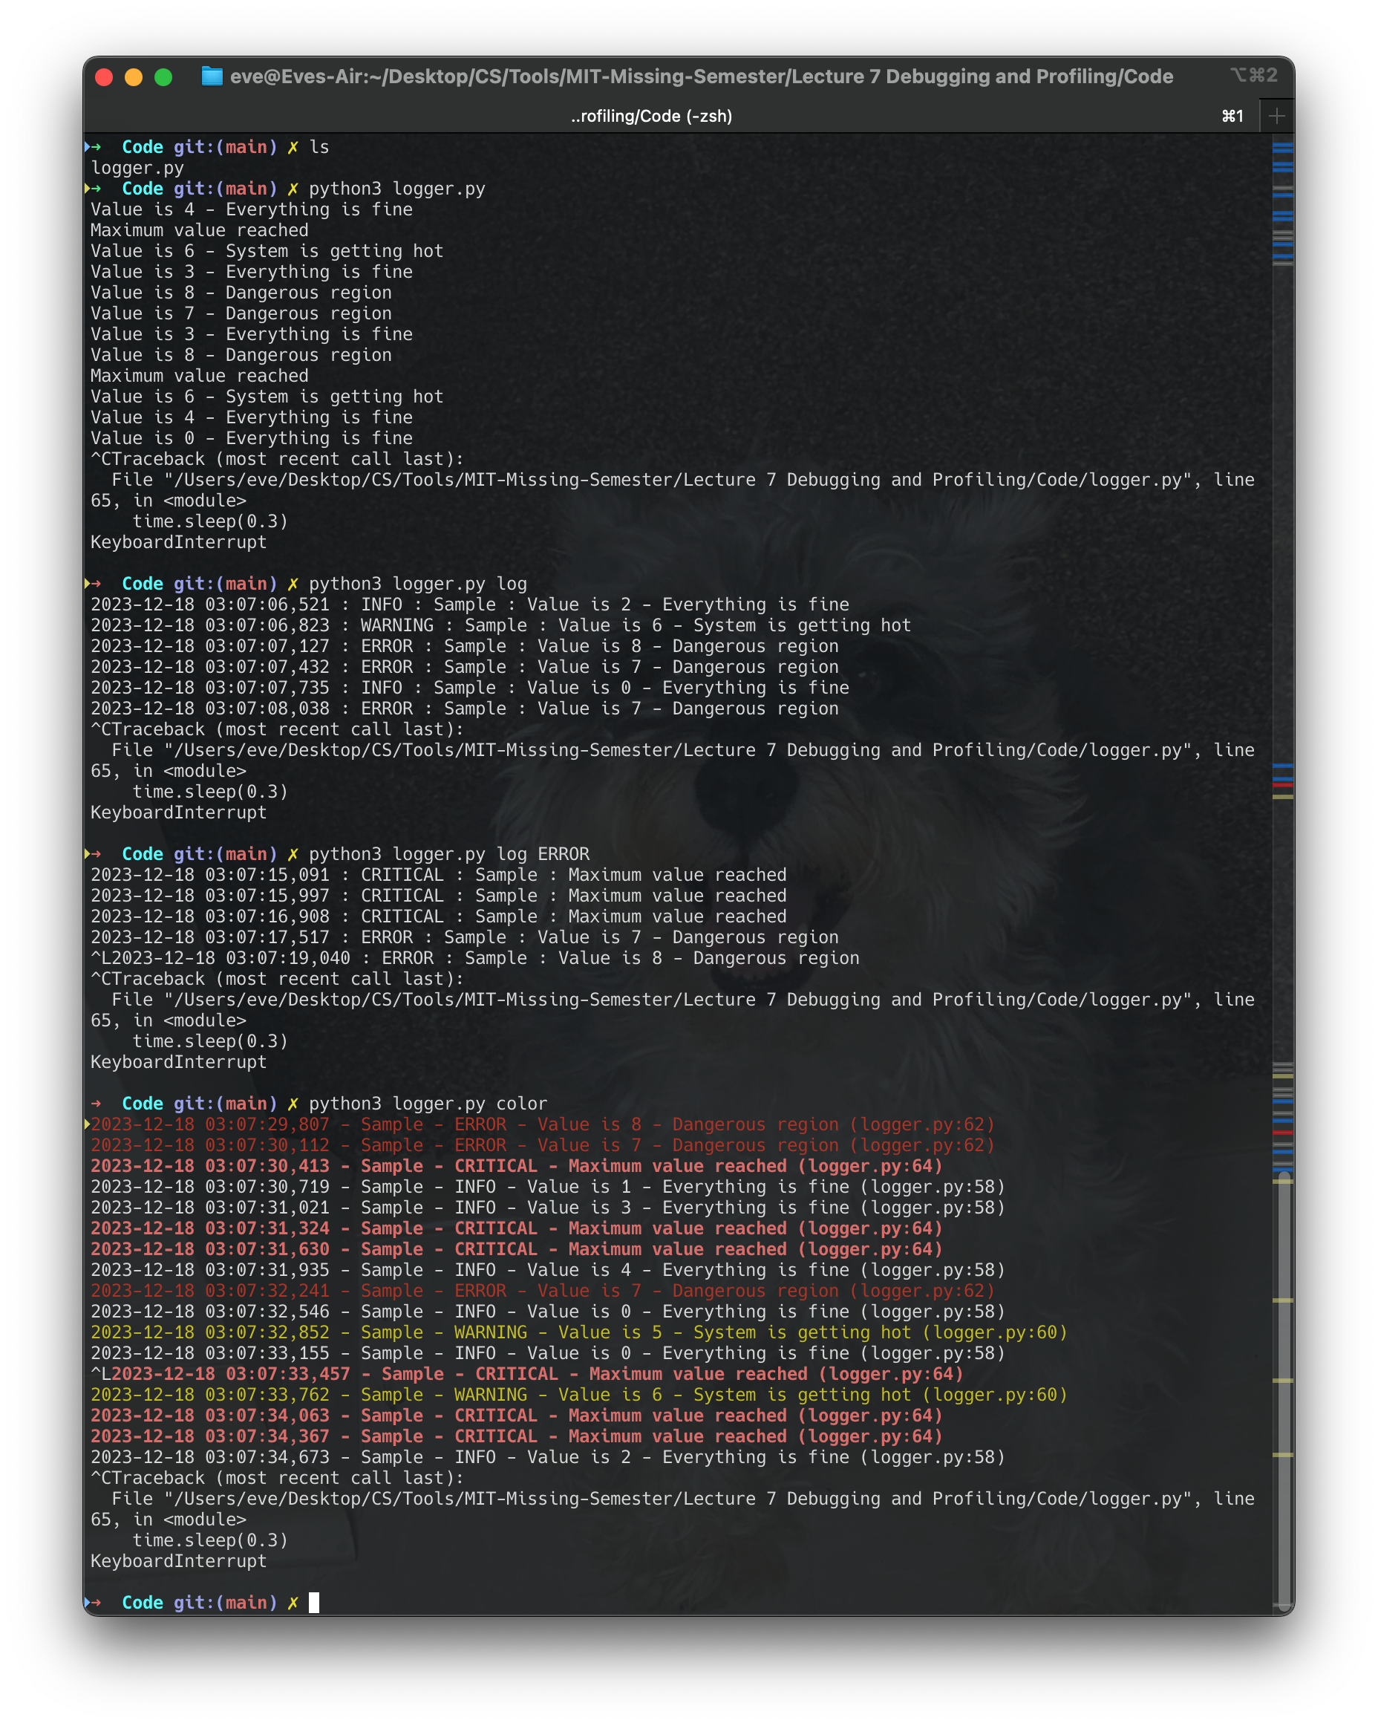1378x1726 pixels.
Task: Click the green arrow in the latest prompt line
Action: pyautogui.click(x=95, y=1602)
